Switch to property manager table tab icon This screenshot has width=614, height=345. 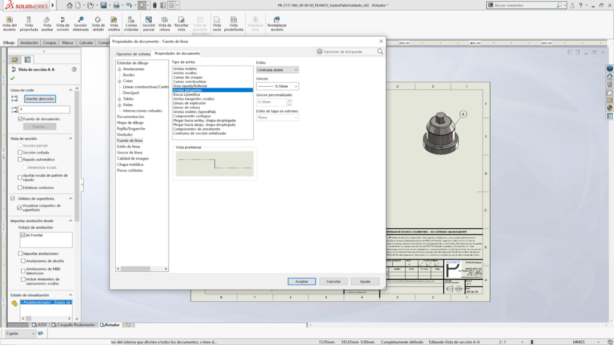[28, 60]
